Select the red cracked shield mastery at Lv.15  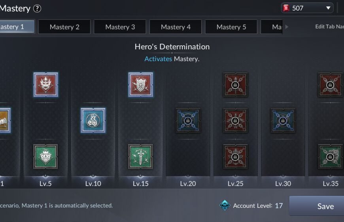click(141, 85)
